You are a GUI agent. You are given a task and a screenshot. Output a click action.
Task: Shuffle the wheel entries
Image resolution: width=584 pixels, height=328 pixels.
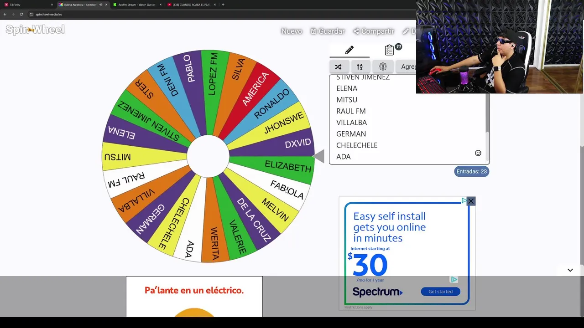point(338,67)
